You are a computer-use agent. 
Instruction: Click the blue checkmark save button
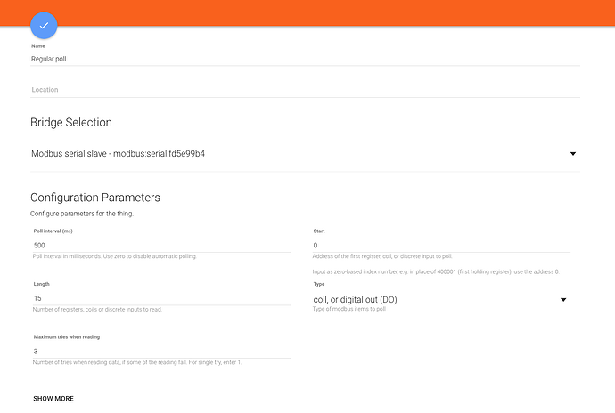pos(44,25)
